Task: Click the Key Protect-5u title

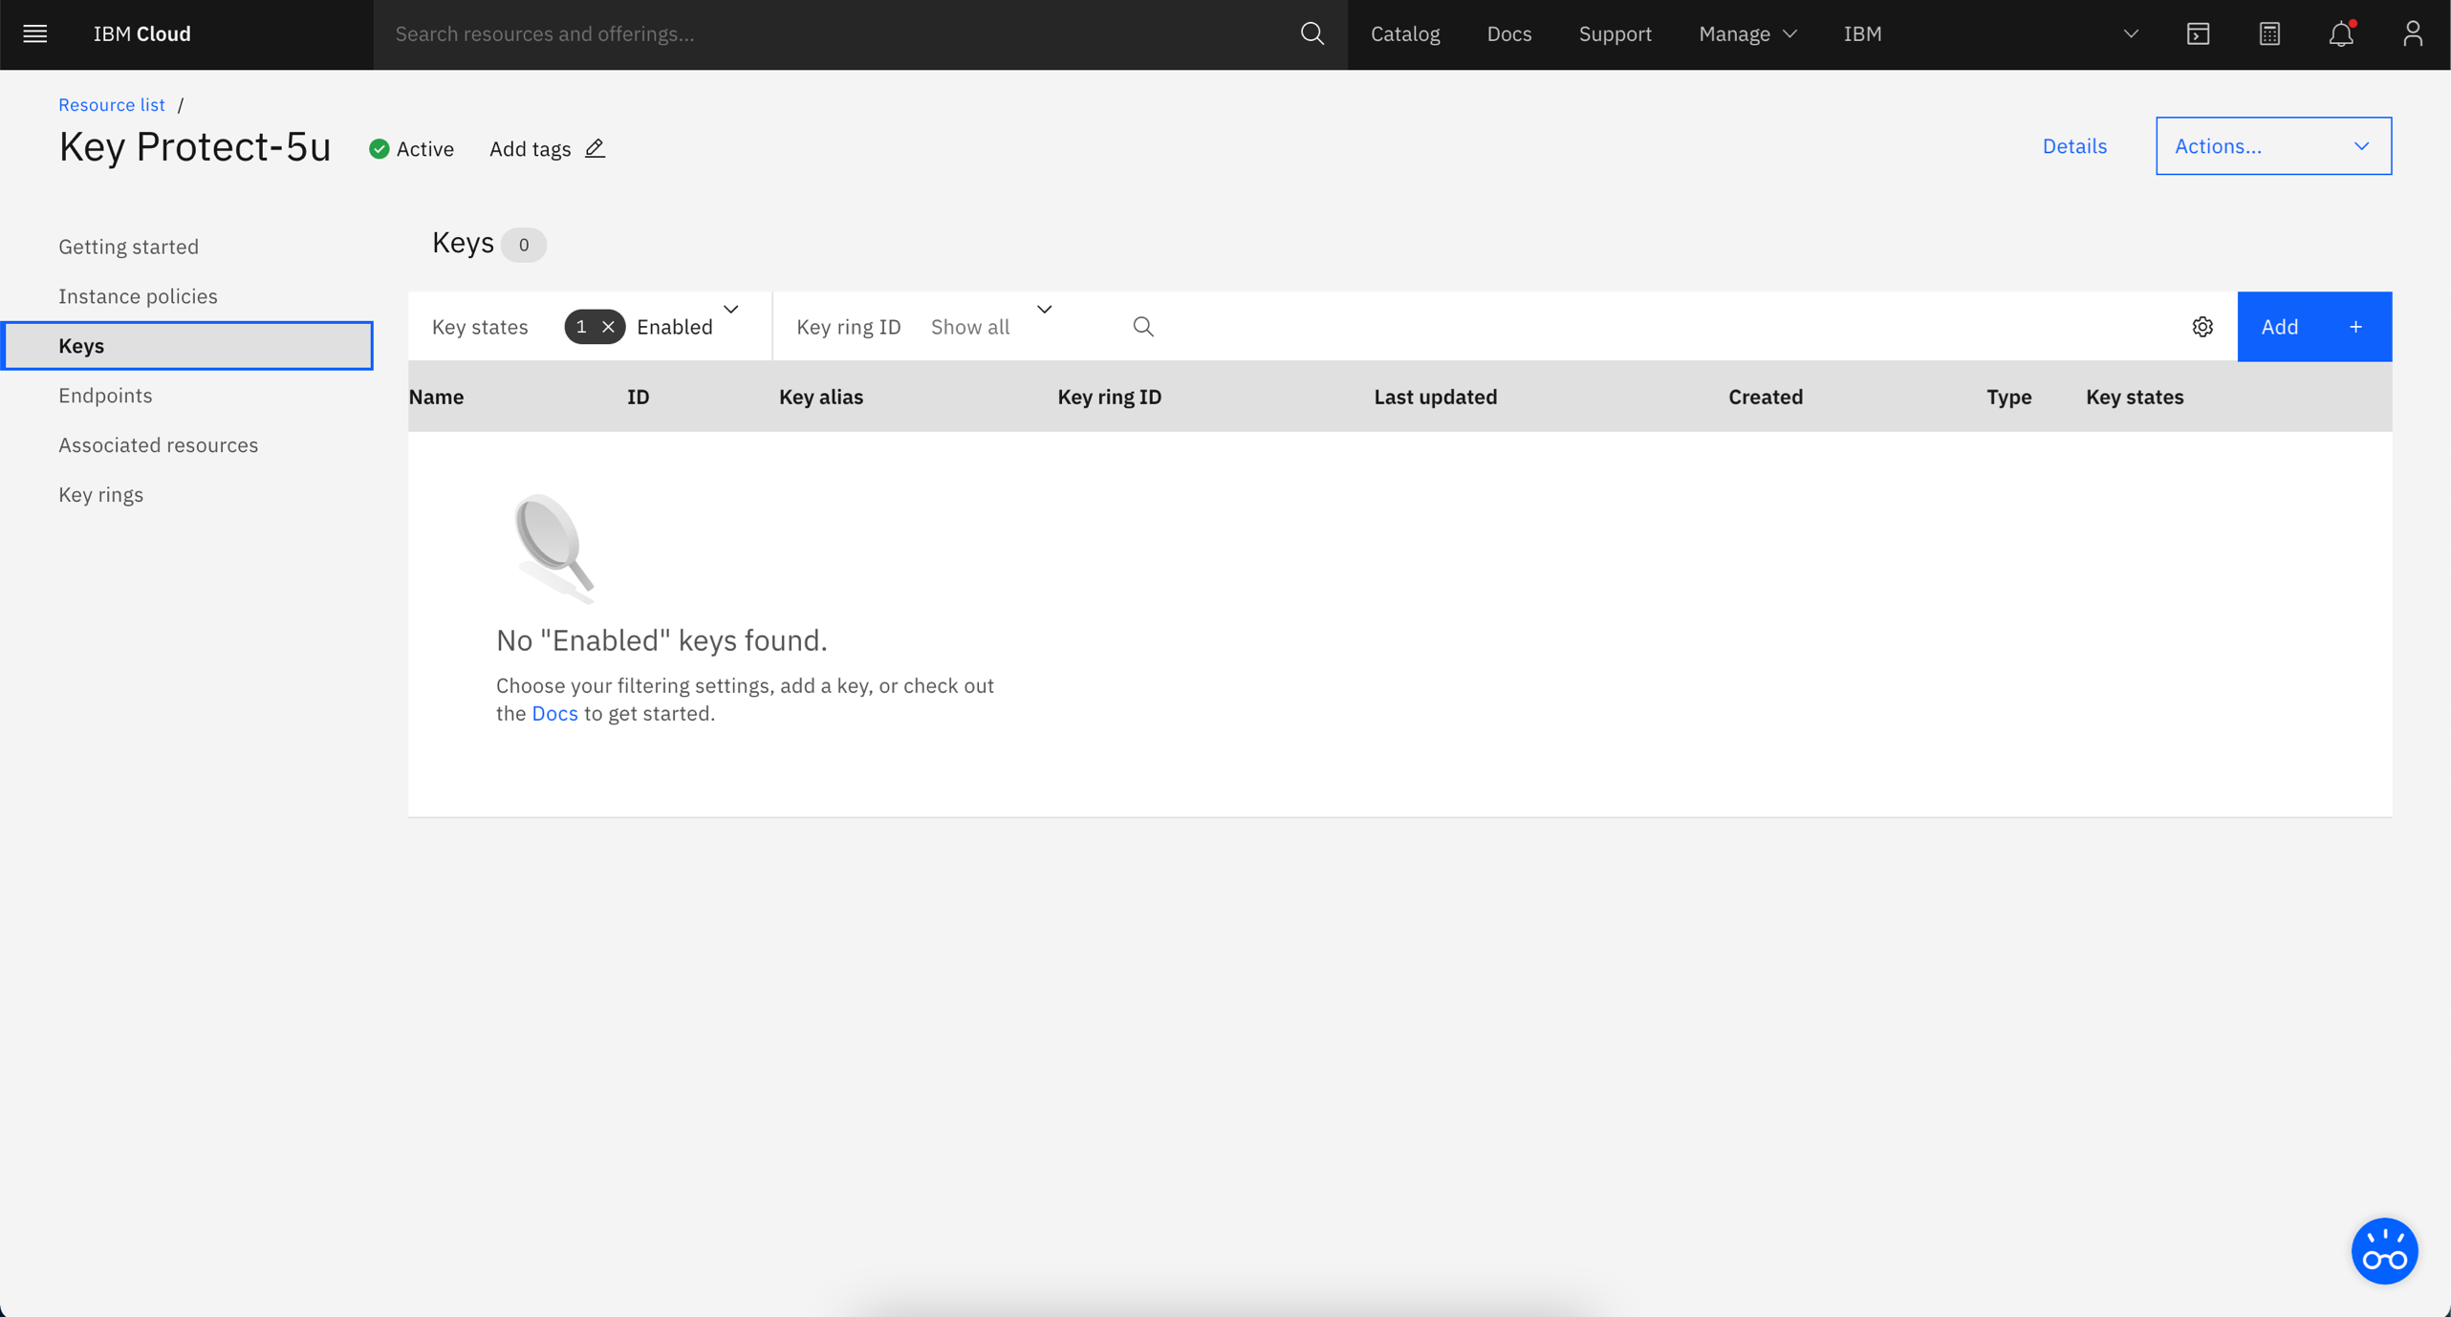Action: pyautogui.click(x=195, y=147)
